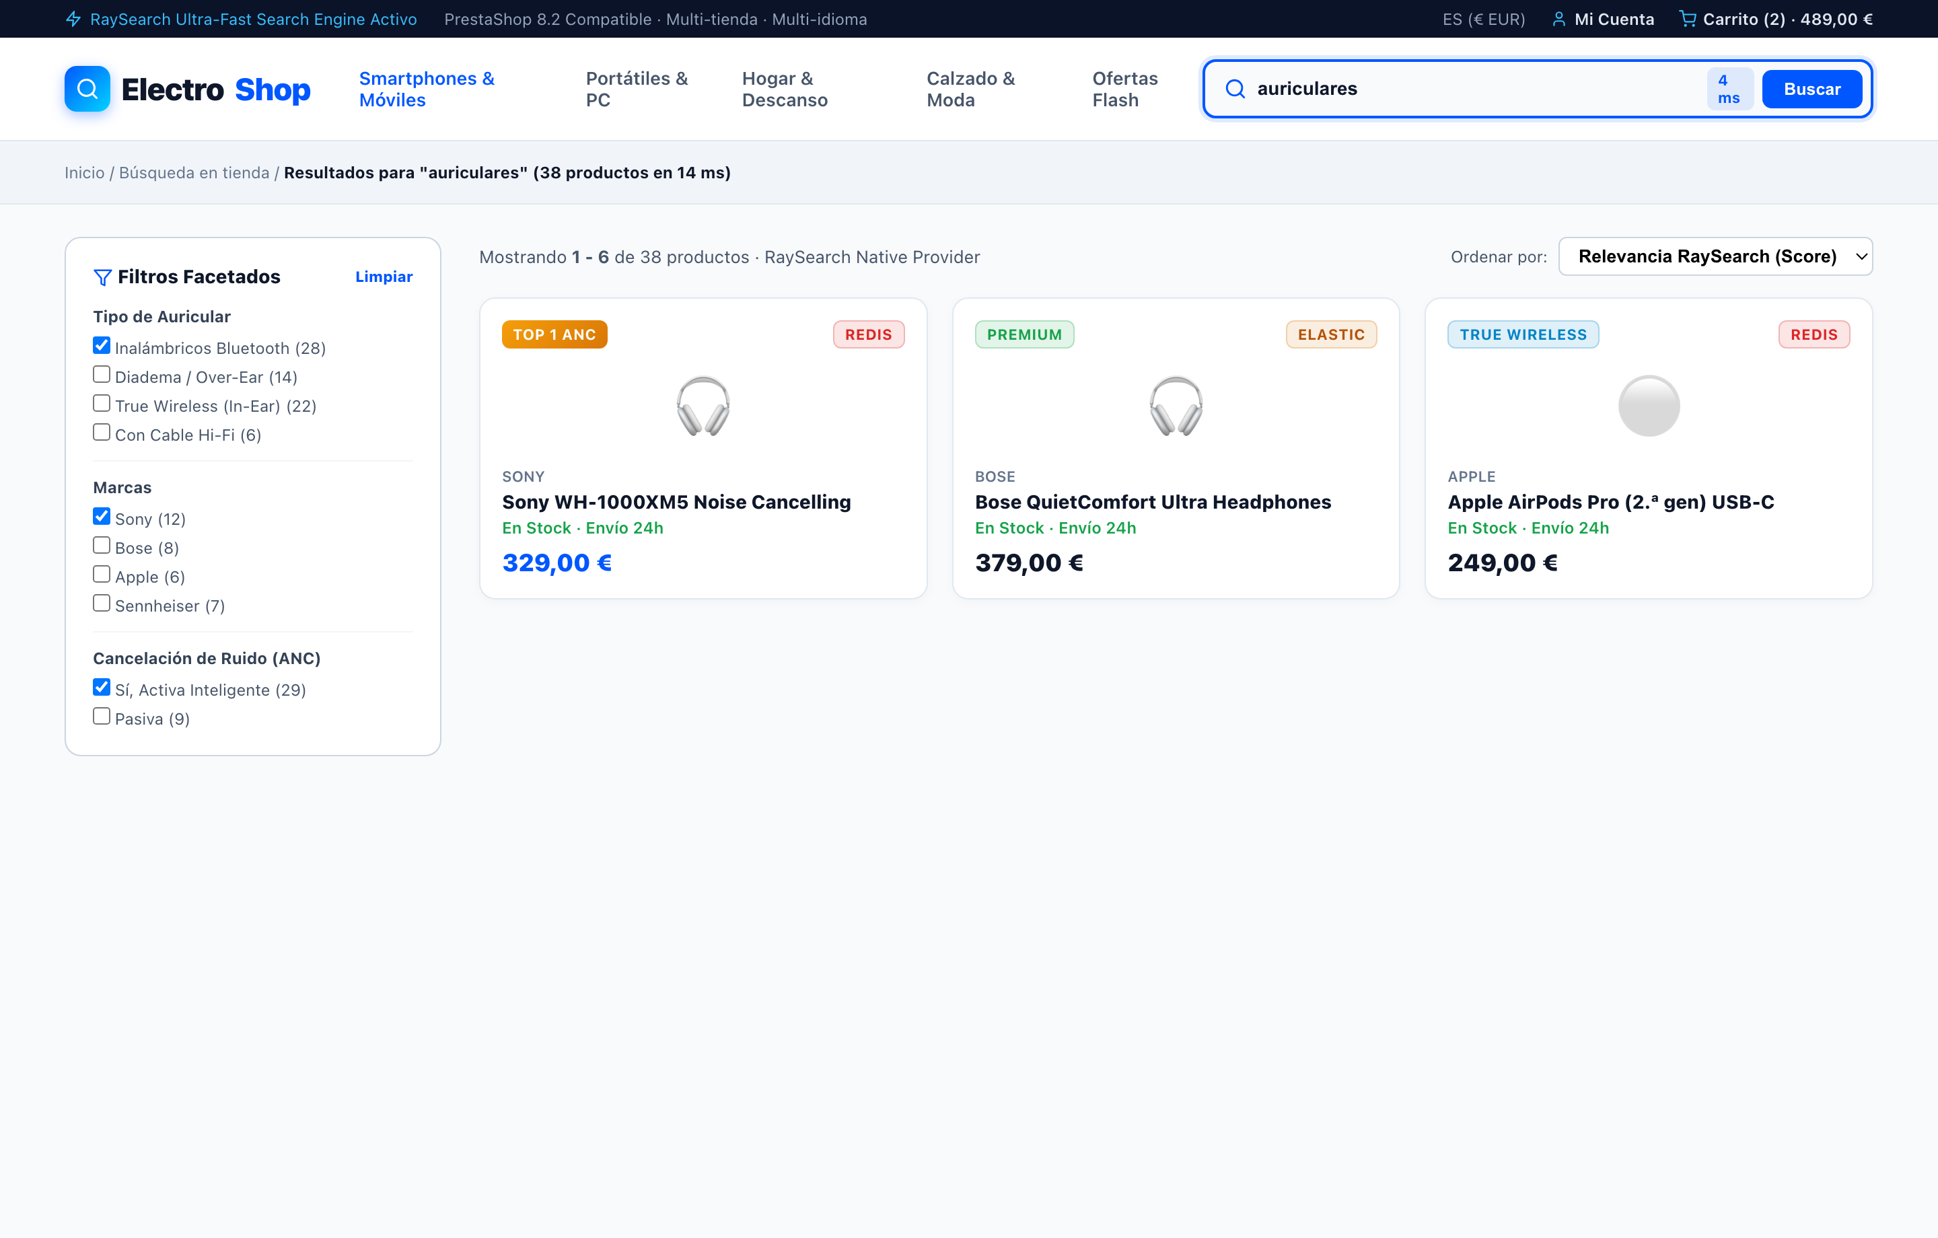
Task: Click the TOP 1 ANC badge
Action: point(554,334)
